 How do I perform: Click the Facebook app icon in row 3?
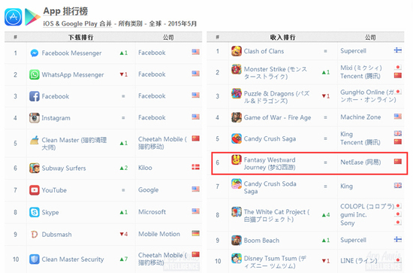coord(35,96)
